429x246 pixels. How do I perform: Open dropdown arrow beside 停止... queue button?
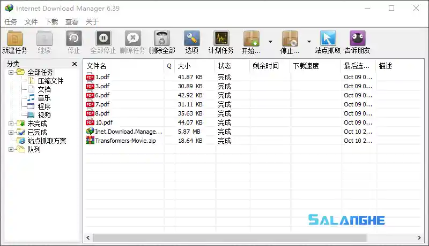309,42
